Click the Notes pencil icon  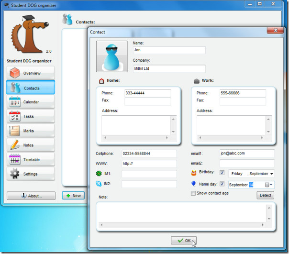coord(15,144)
